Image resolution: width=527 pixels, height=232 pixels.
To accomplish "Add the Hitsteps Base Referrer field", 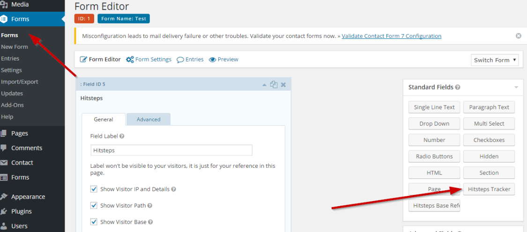I will tap(434, 206).
